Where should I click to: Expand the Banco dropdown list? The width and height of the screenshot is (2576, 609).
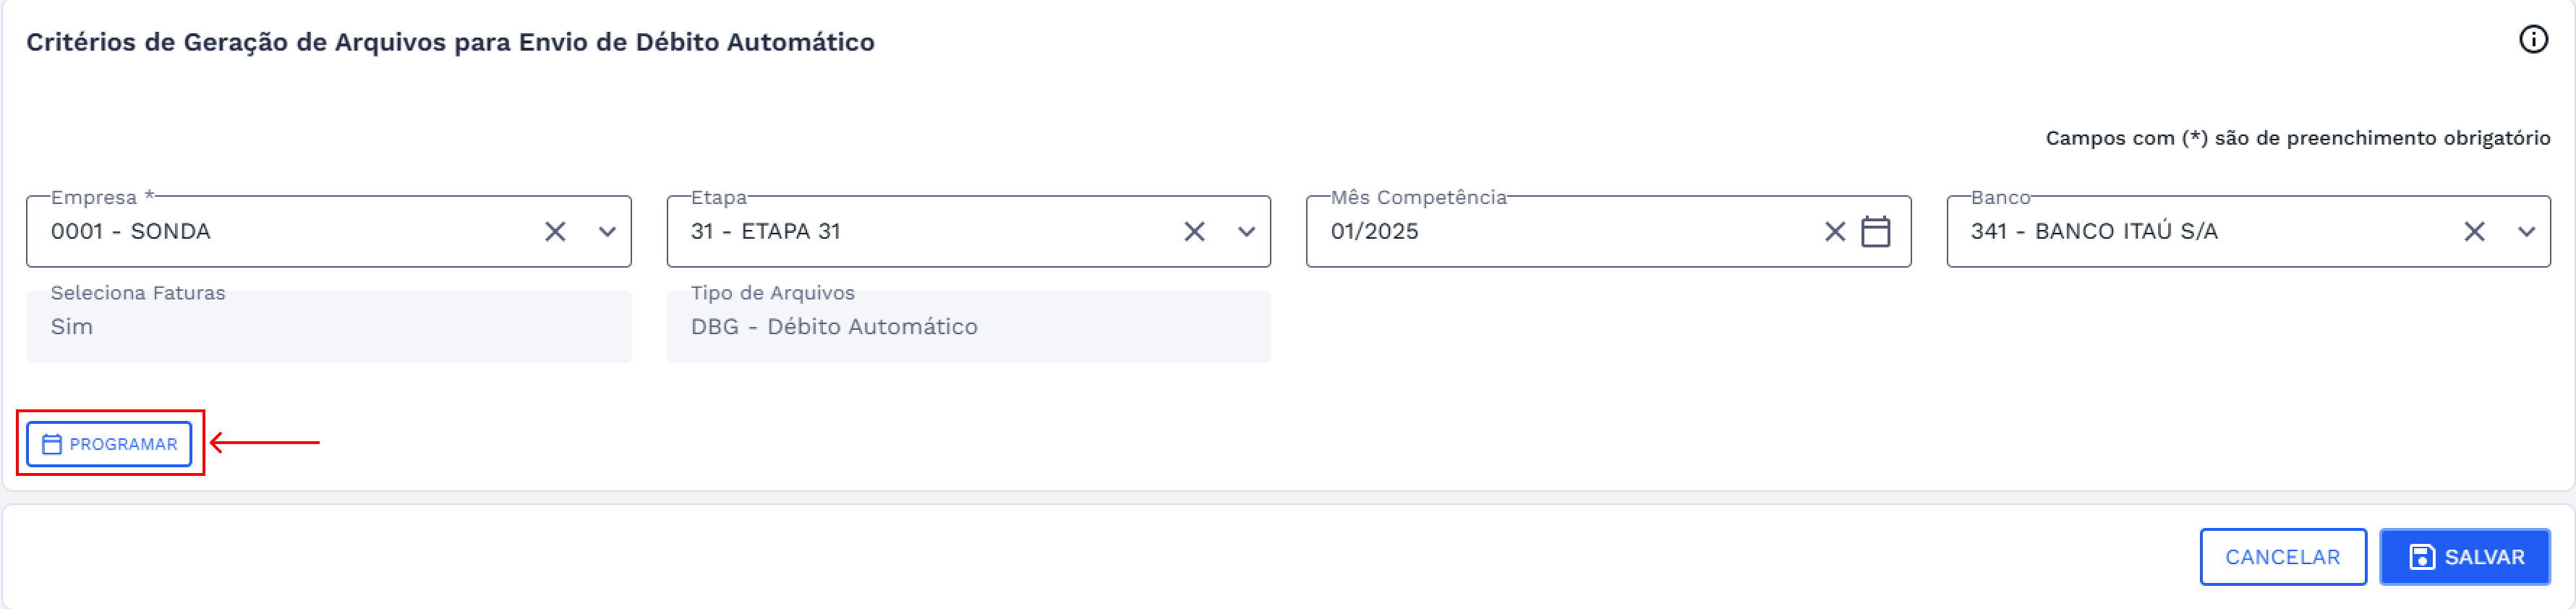click(x=2526, y=232)
